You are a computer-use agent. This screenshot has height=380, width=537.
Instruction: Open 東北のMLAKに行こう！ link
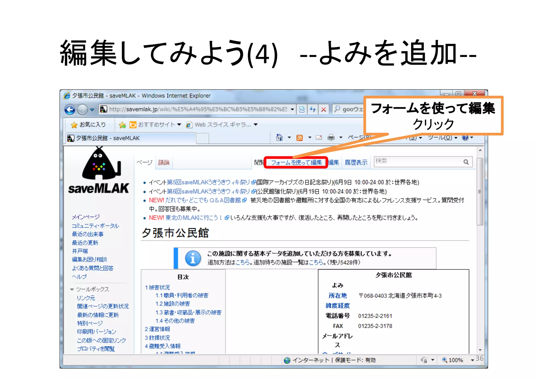194,218
